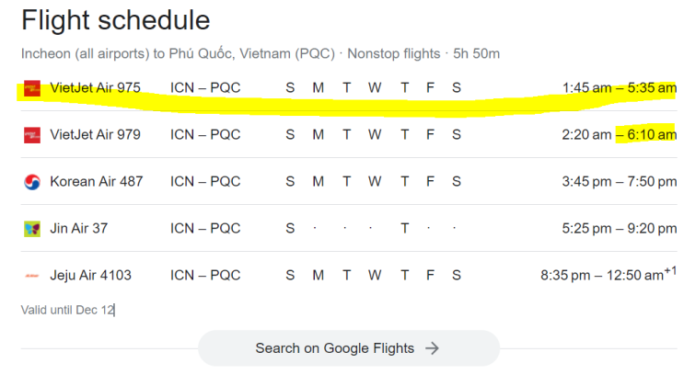Click the 1:45 am – 5:35 am flight time
684x375 pixels.
[619, 88]
